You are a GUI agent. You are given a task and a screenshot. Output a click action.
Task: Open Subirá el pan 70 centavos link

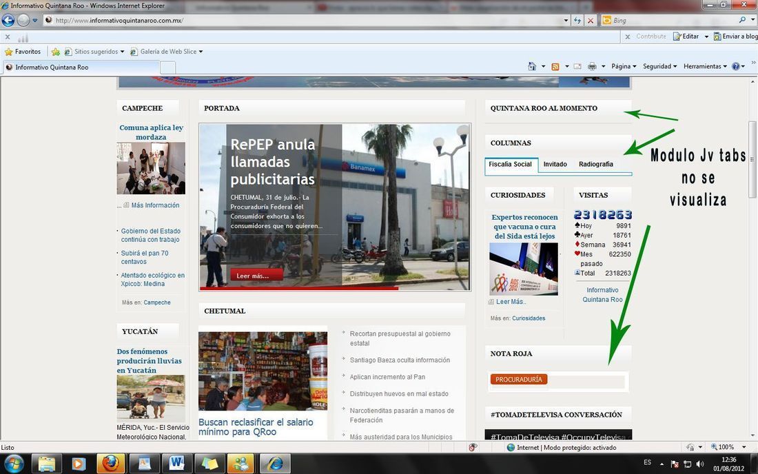145,257
